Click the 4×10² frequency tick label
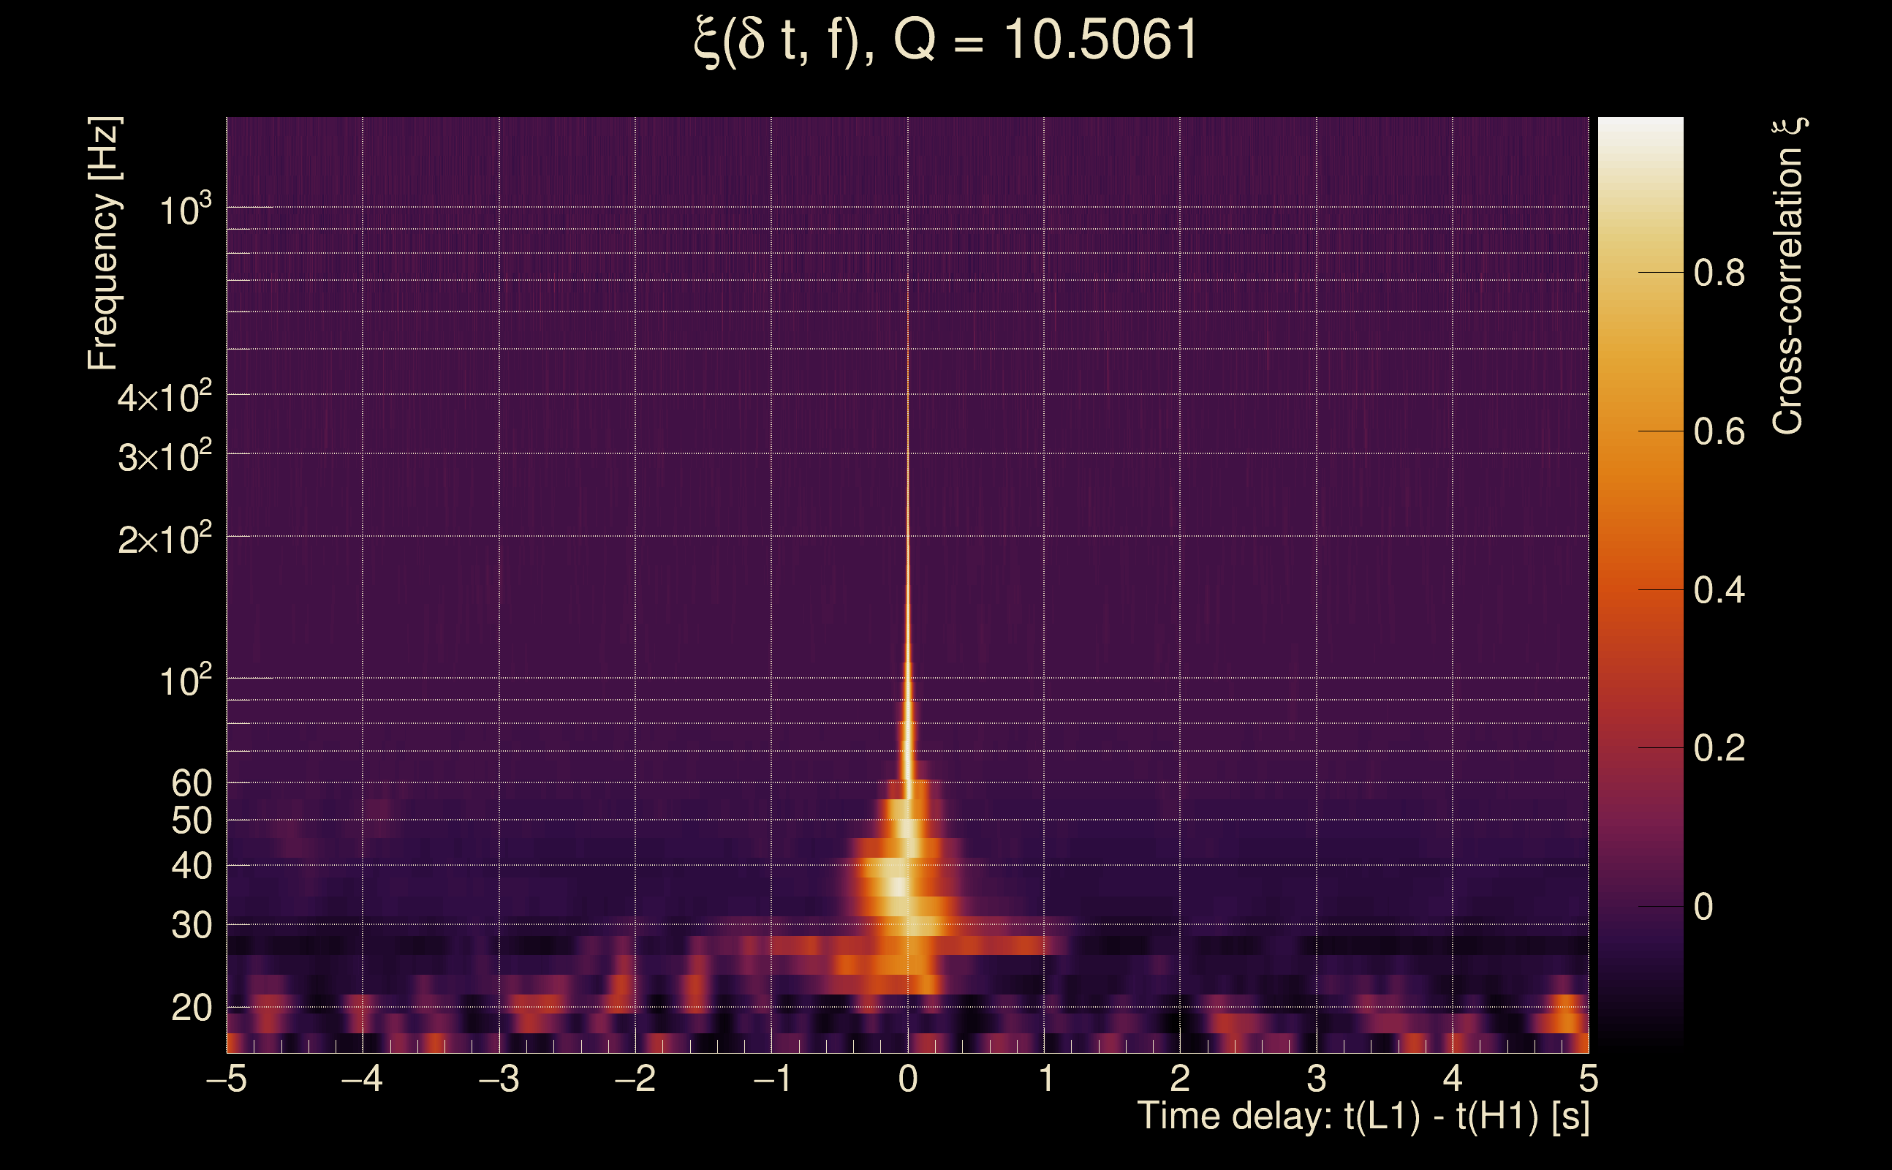This screenshot has width=1892, height=1170. pos(164,398)
